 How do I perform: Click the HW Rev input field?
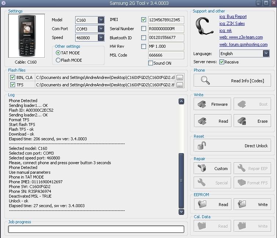point(166,46)
